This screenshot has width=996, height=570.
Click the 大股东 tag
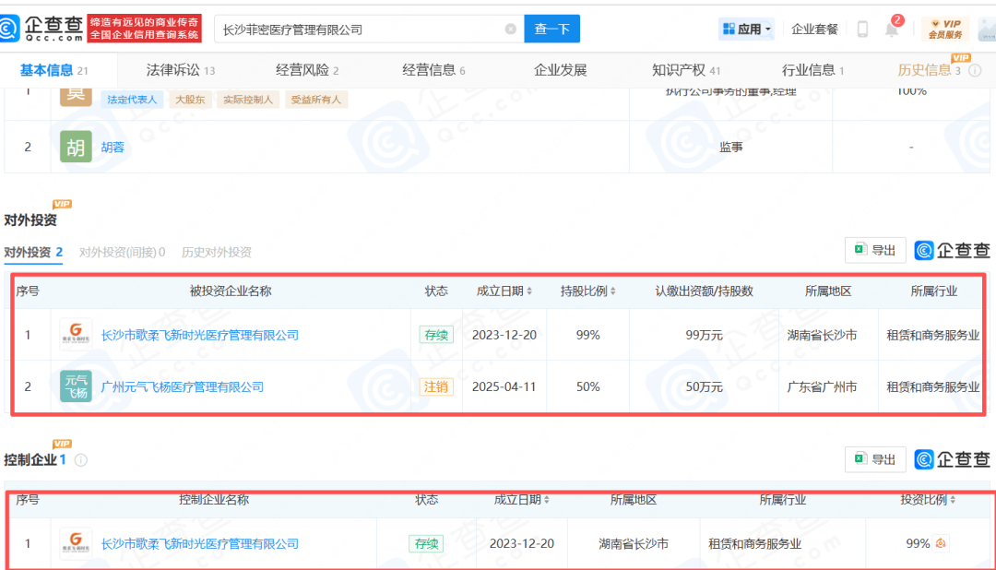[x=190, y=99]
